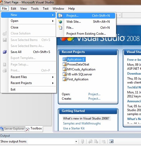Open recent project First_Aplication
Screen dimensions: 141x149
(x=78, y=79)
